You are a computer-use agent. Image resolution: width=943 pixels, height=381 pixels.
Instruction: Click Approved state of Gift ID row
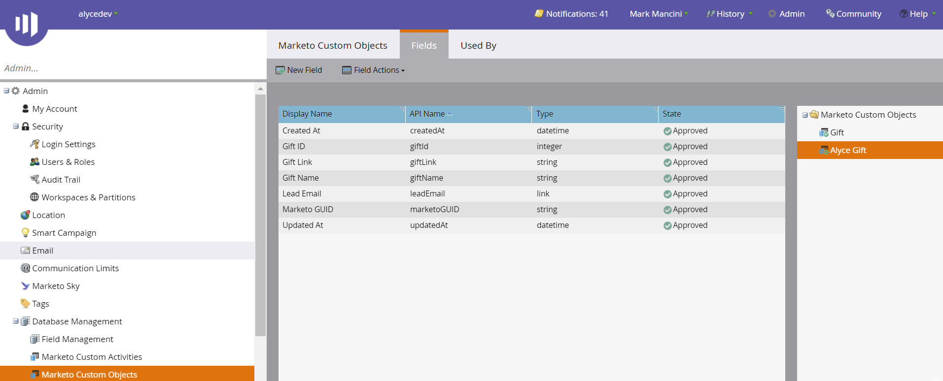[x=685, y=146]
